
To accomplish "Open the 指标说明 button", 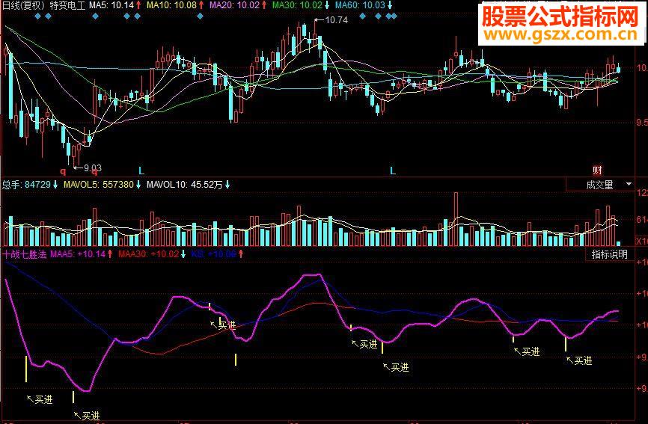I will click(x=610, y=254).
